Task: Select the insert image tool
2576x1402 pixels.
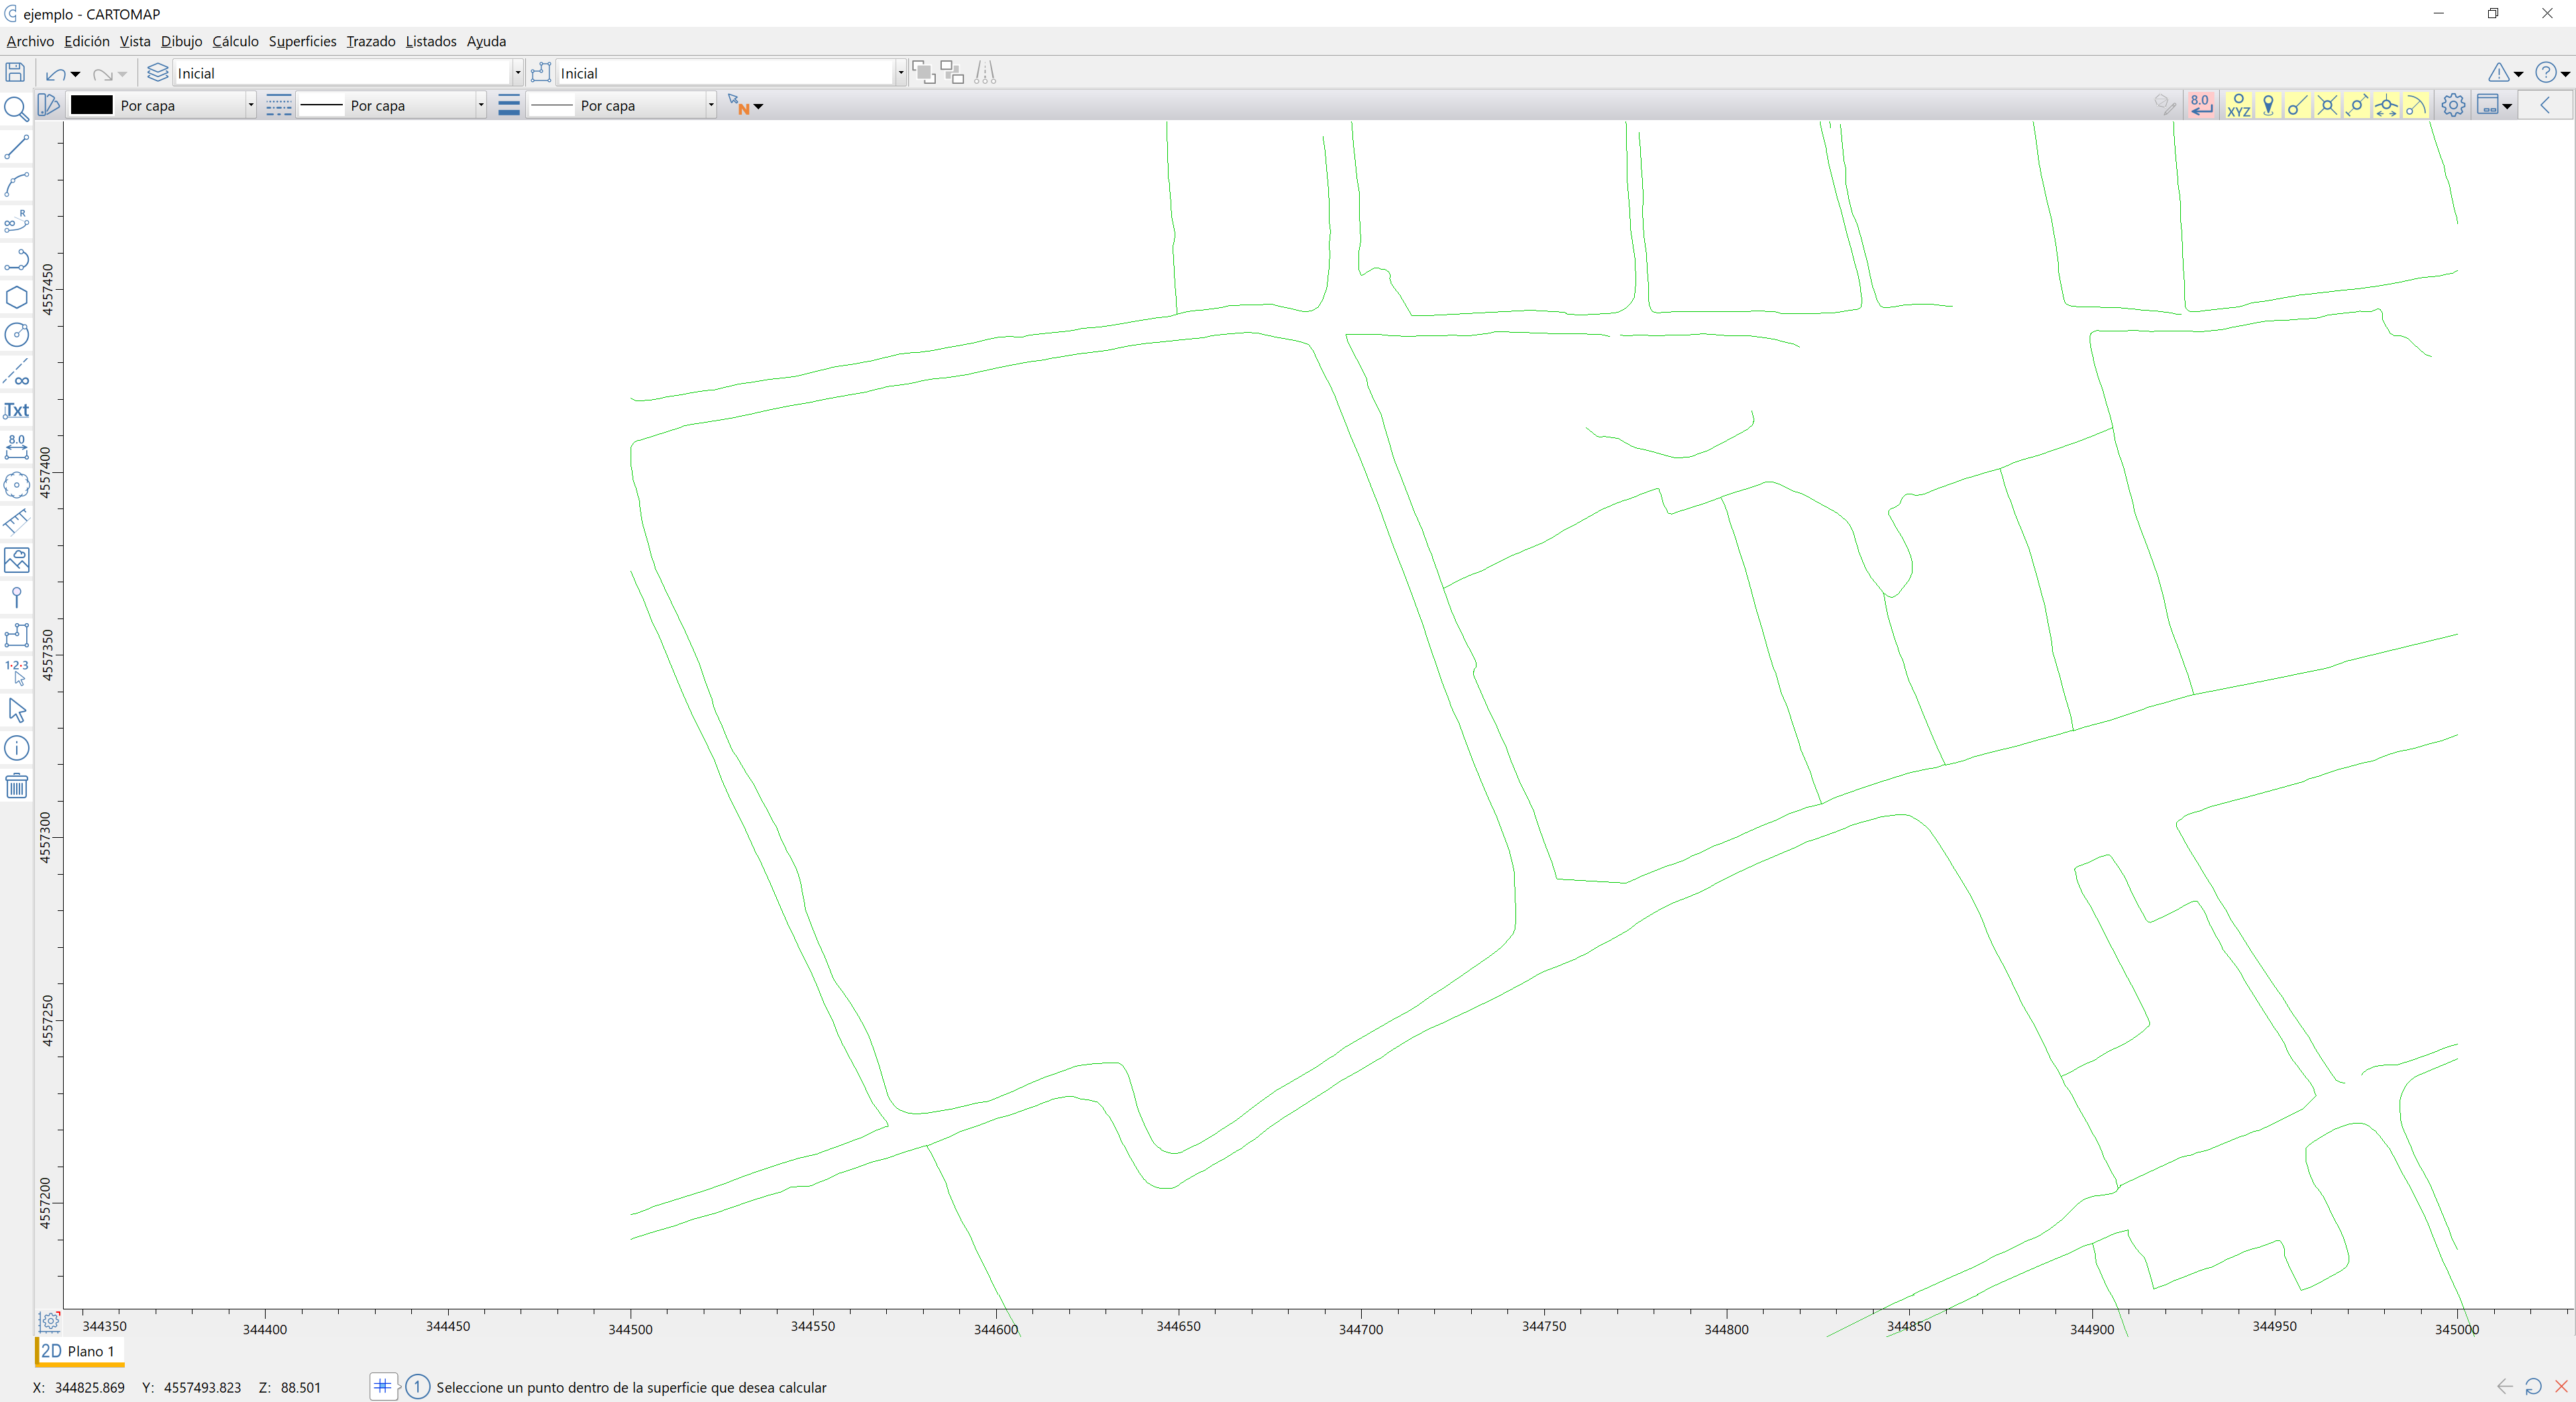Action: [x=16, y=560]
